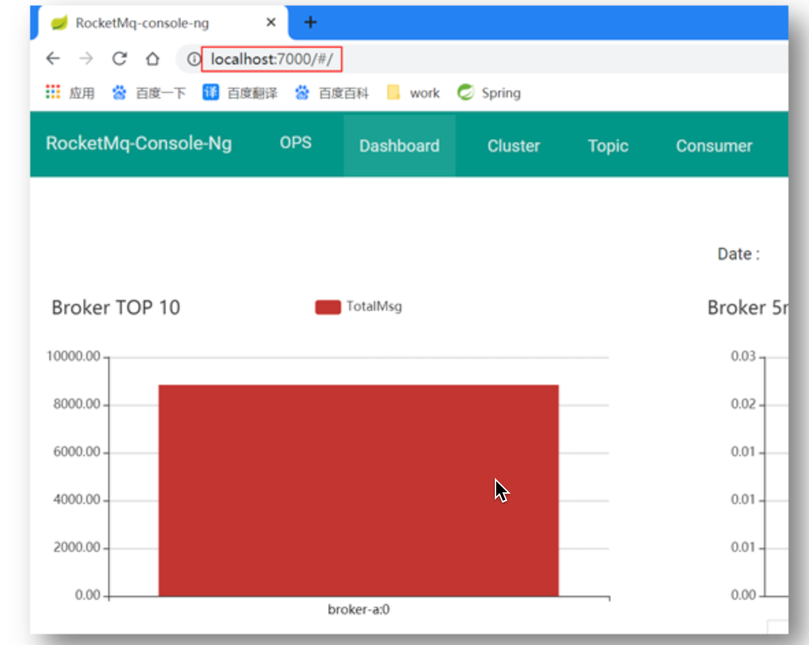Open the 百度一下 bookmark

(149, 93)
